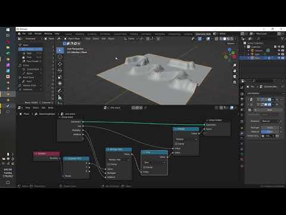The width and height of the screenshot is (286, 215).
Task: Hide the Plane object using its eye icon
Action: click(279, 58)
